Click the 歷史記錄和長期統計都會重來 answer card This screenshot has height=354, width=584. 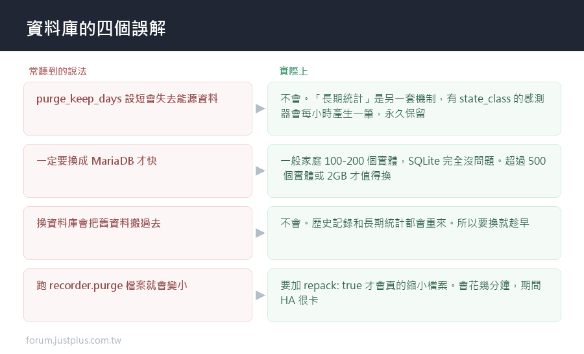pyautogui.click(x=414, y=233)
